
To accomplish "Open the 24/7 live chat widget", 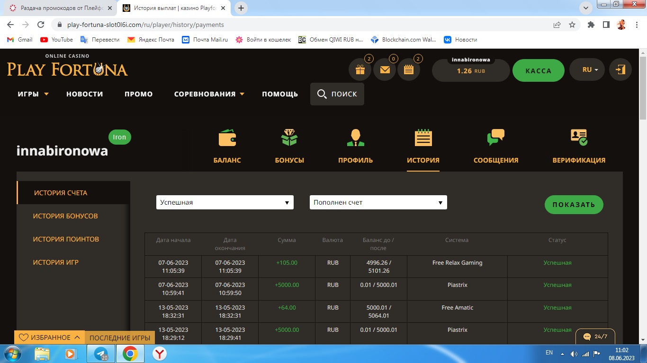I will click(595, 337).
